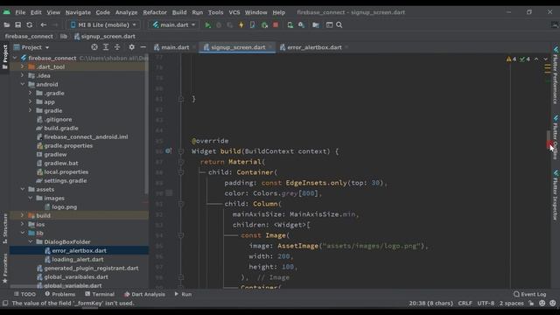This screenshot has width=560, height=315.
Task: Click the Search Everywhere magnifier icon
Action: (339, 25)
